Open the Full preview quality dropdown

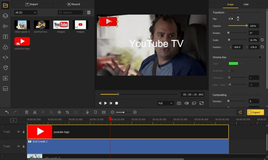[165, 103]
